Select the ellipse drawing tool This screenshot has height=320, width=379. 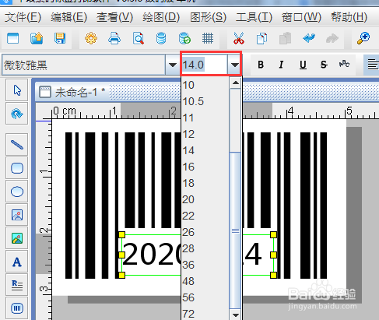(x=17, y=192)
